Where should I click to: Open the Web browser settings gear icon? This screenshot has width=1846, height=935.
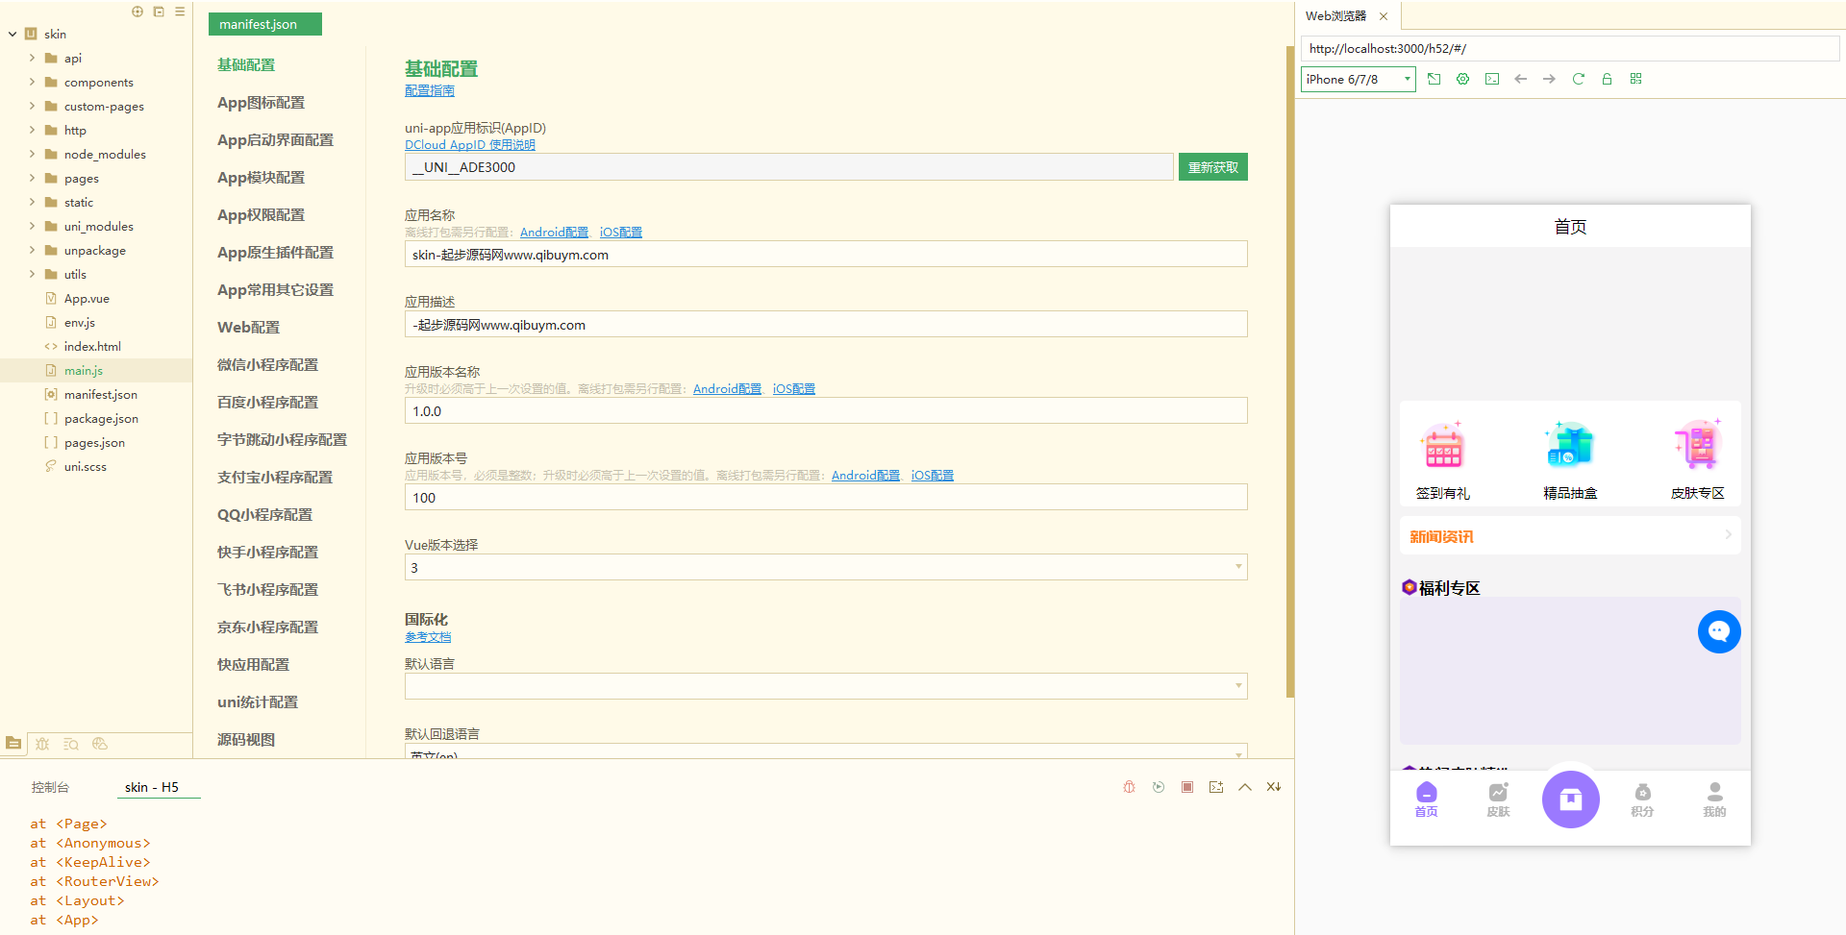tap(1462, 79)
